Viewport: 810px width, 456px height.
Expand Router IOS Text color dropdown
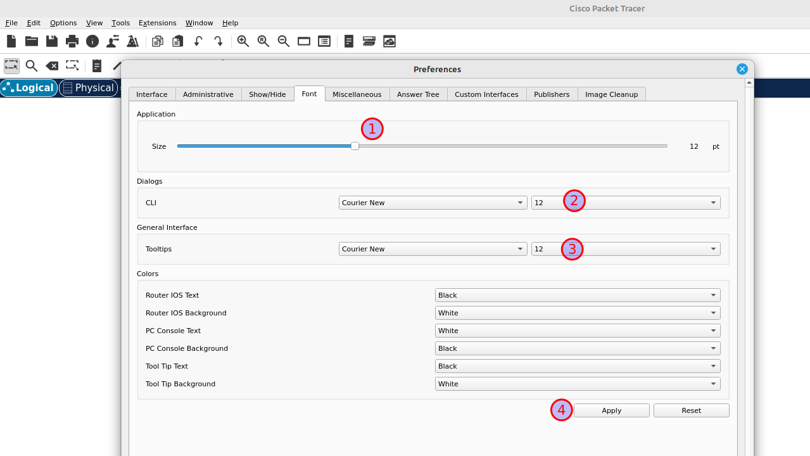(577, 295)
